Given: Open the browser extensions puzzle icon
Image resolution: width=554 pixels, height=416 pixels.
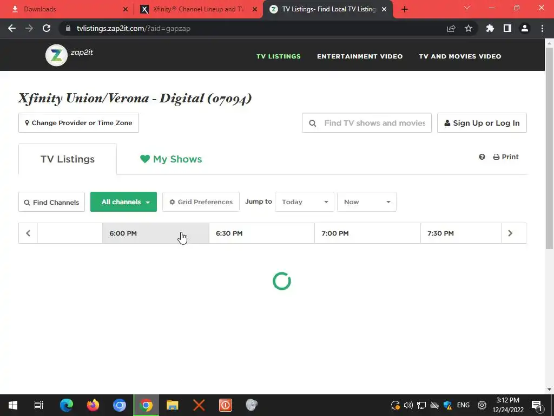Looking at the screenshot, I should pyautogui.click(x=490, y=28).
